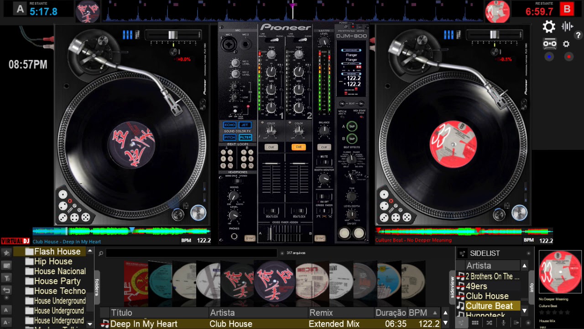
Task: Sort by Duração column header
Action: (x=391, y=313)
